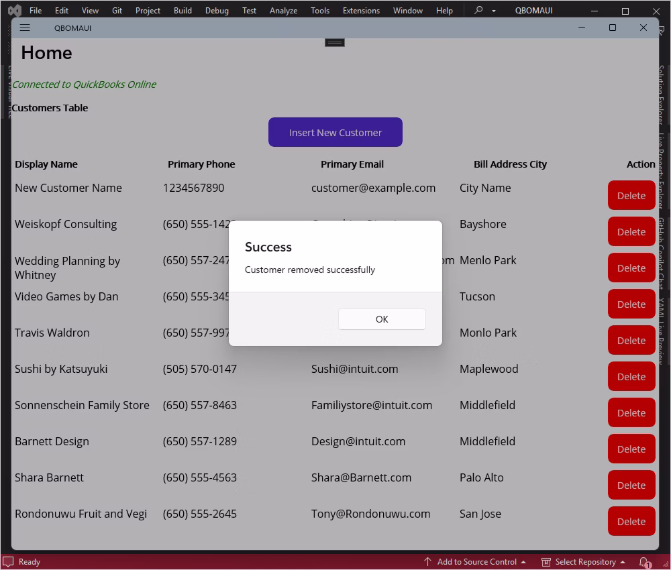Open the Edit menu

tap(62, 10)
